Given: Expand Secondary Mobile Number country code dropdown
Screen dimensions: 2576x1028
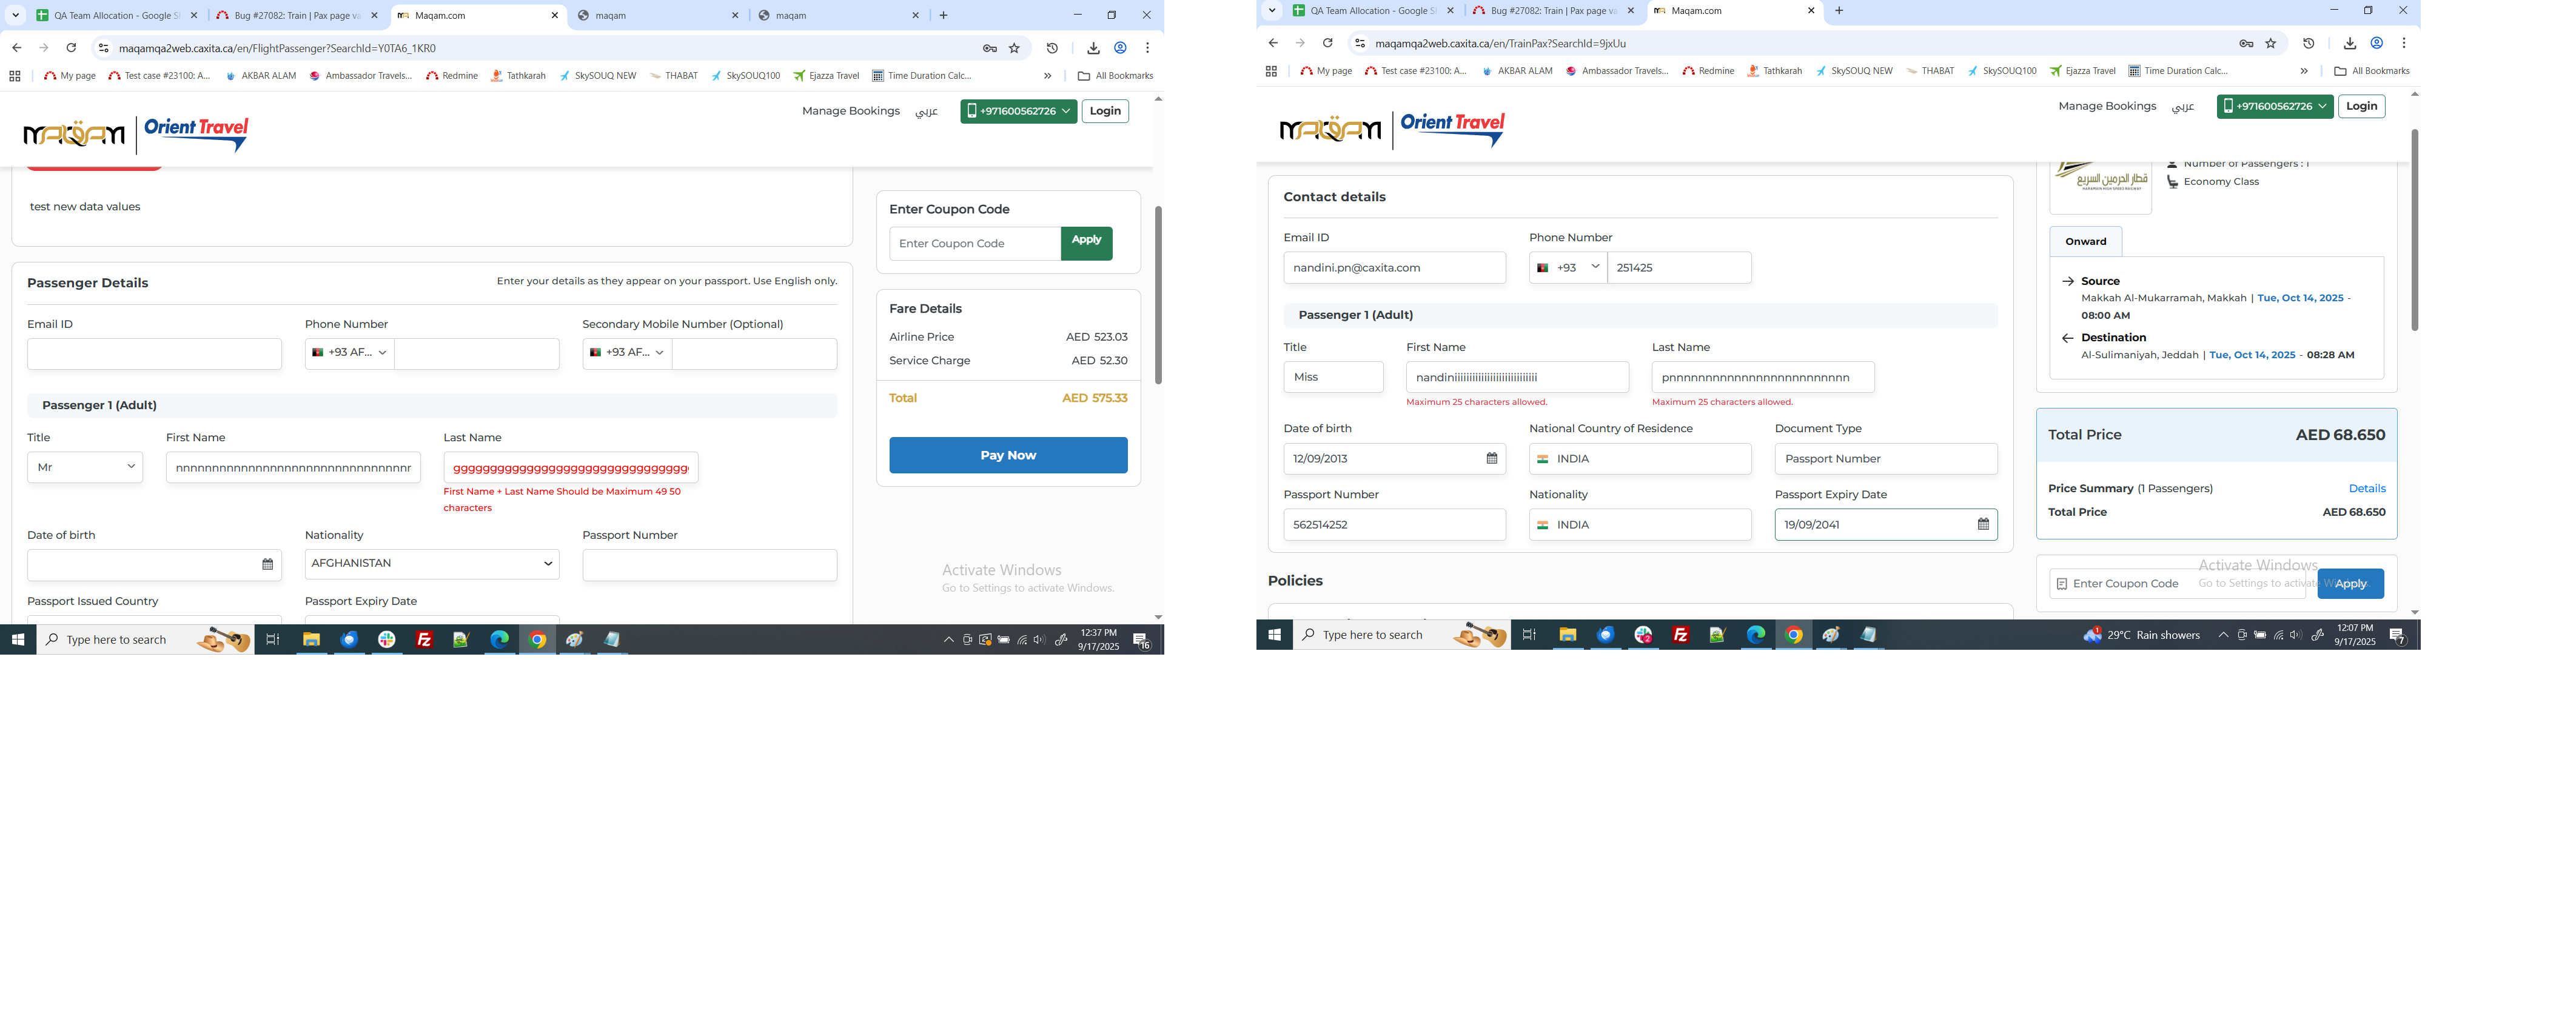Looking at the screenshot, I should (627, 353).
